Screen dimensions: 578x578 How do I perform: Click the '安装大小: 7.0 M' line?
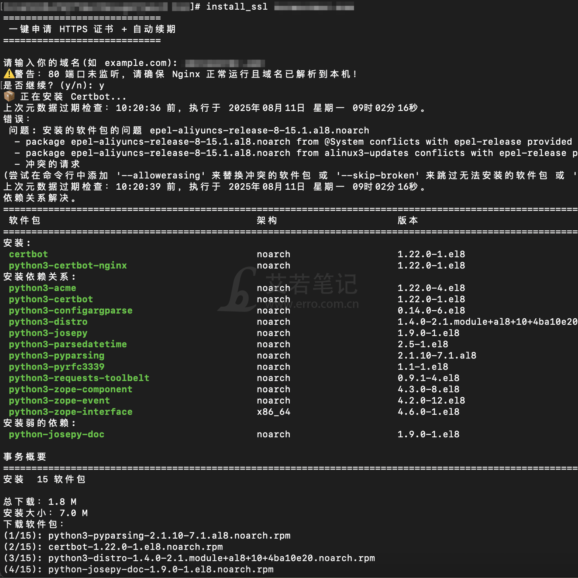(x=45, y=513)
